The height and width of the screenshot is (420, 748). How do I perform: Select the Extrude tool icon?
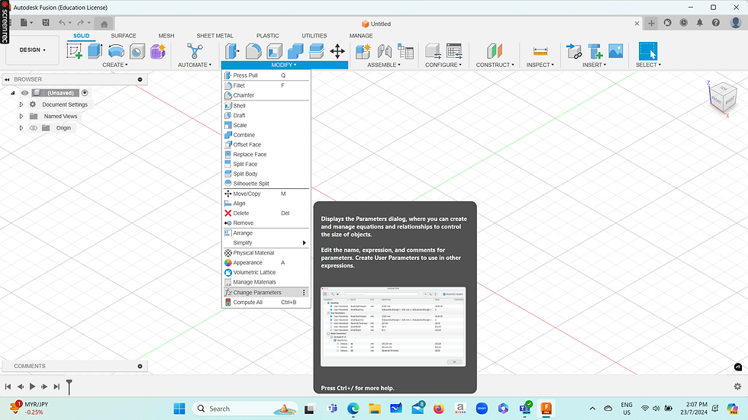click(x=95, y=51)
